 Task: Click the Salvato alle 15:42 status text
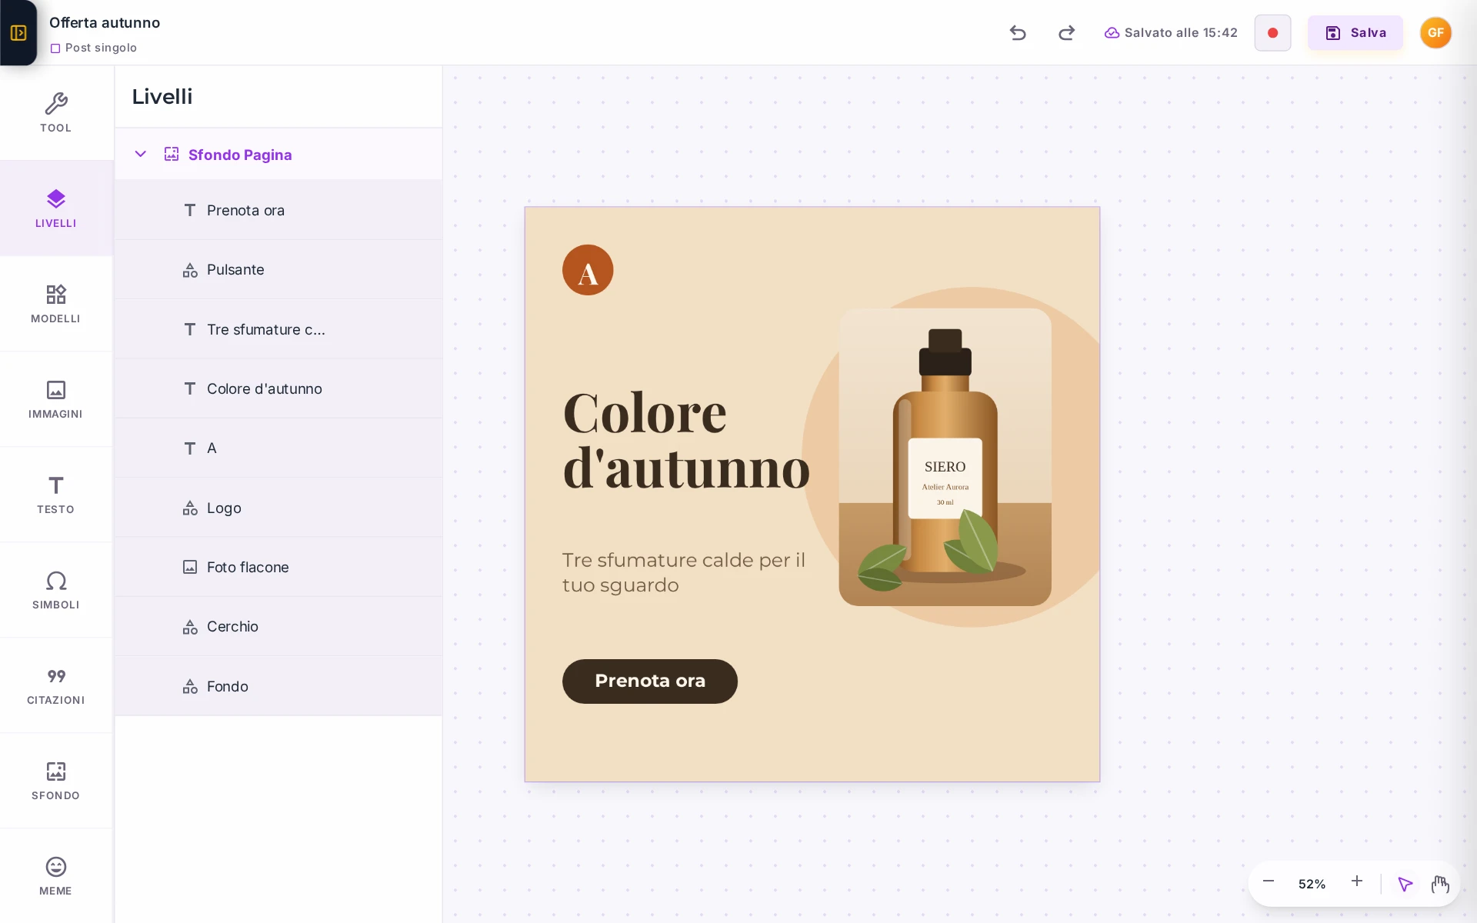[x=1181, y=32]
